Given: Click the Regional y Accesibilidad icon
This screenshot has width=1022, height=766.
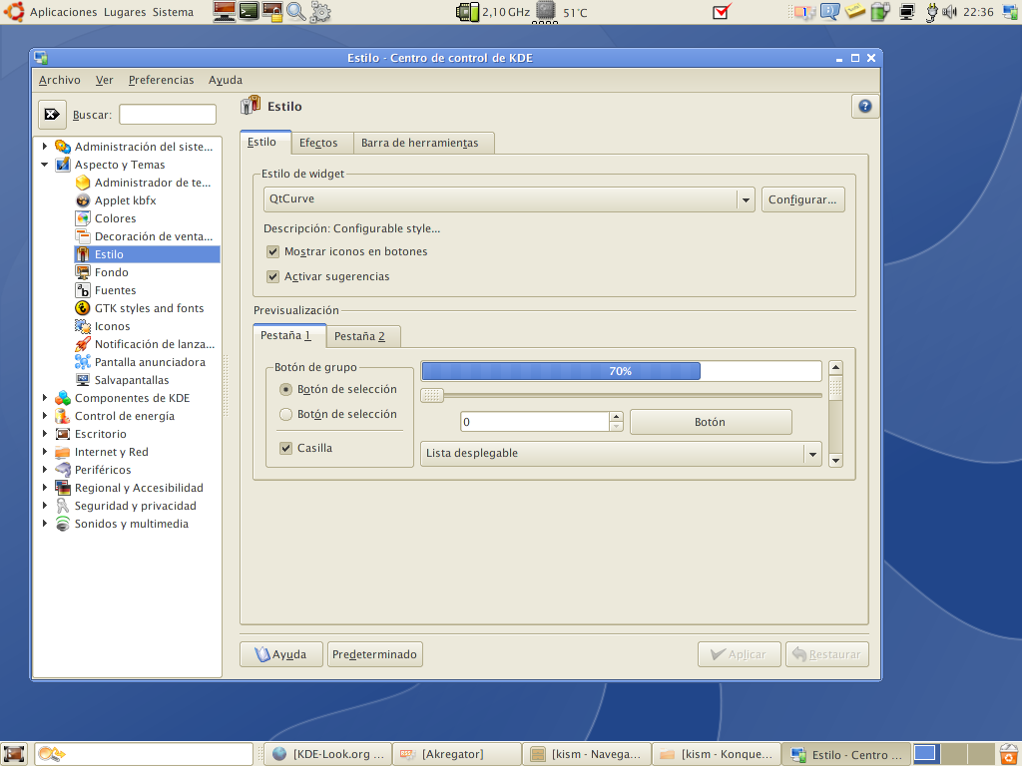Looking at the screenshot, I should coord(63,488).
